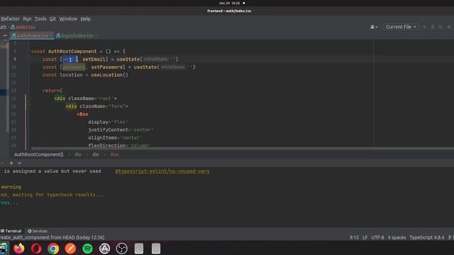Click the Run play icon in toolbar
454x255 pixels.
(x=425, y=27)
